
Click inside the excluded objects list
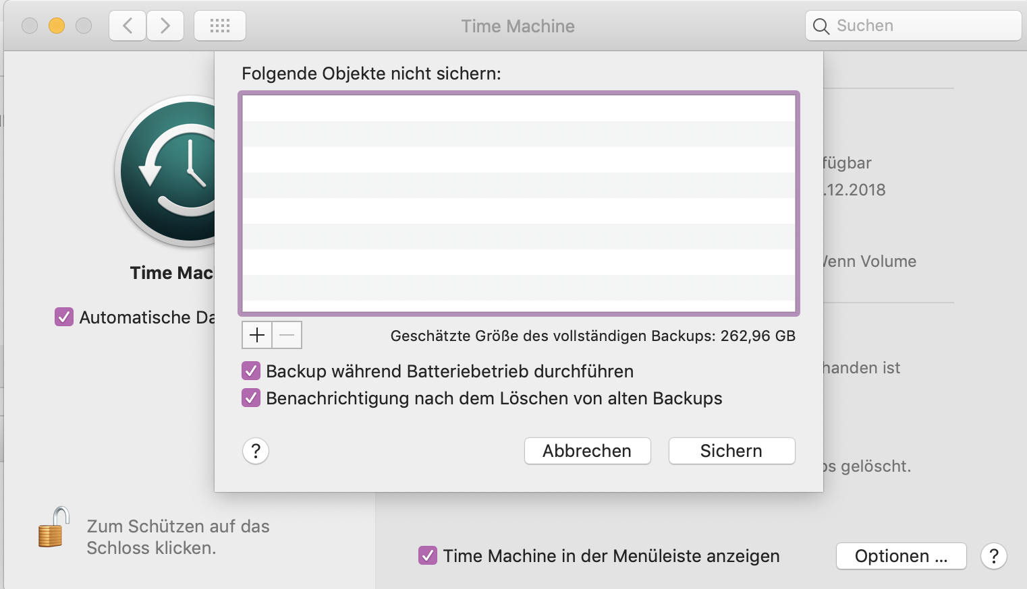coord(518,204)
